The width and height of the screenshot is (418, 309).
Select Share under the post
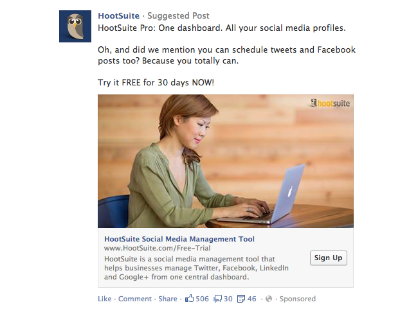168,299
